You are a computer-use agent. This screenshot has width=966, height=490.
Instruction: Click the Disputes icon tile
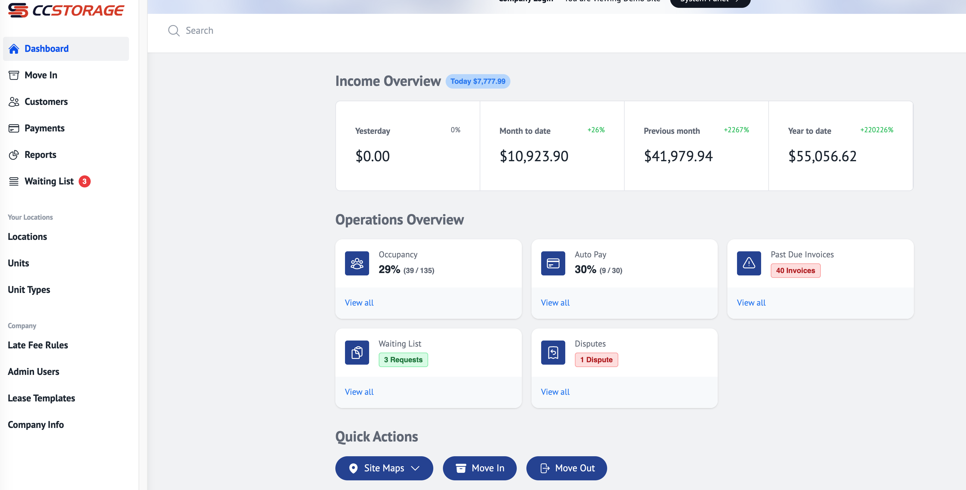(553, 353)
